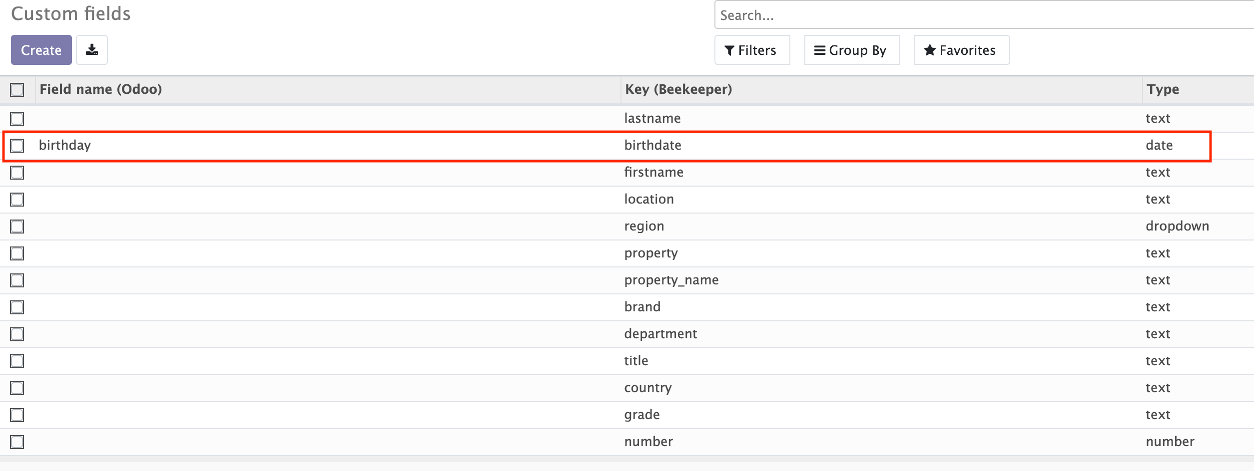Screen dimensions: 1254x471
Task: Open the region key row
Action: 644,227
